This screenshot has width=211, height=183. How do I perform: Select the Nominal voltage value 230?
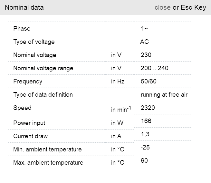pyautogui.click(x=146, y=55)
